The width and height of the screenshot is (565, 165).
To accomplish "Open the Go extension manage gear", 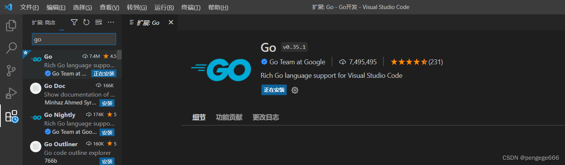I will point(295,90).
